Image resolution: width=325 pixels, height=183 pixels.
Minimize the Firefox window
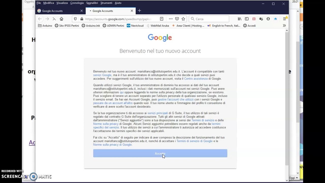tap(263, 4)
